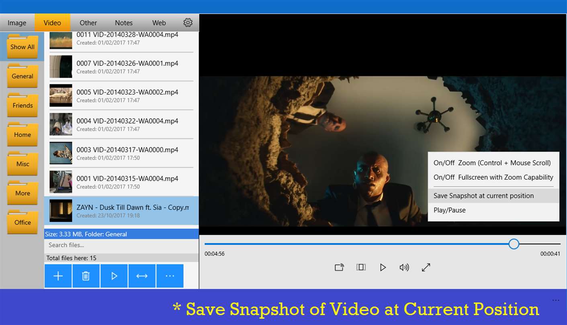Play the selected file from the blue toolbar
The height and width of the screenshot is (325, 567).
click(114, 276)
